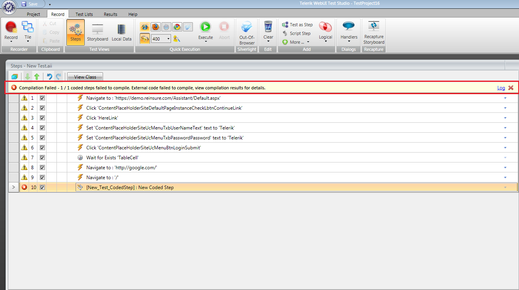Image resolution: width=519 pixels, height=290 pixels.
Task: Uncheck the checkbox for step 1
Action: coord(42,98)
